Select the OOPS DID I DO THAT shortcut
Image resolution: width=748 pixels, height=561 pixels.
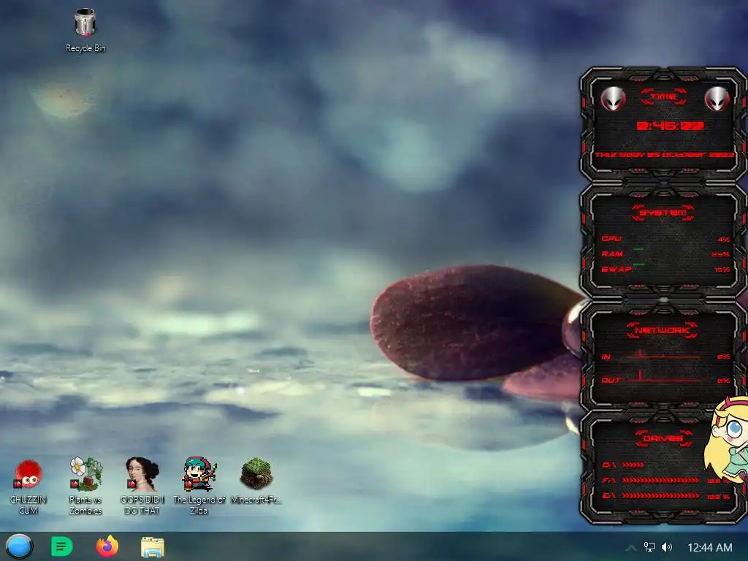click(142, 486)
